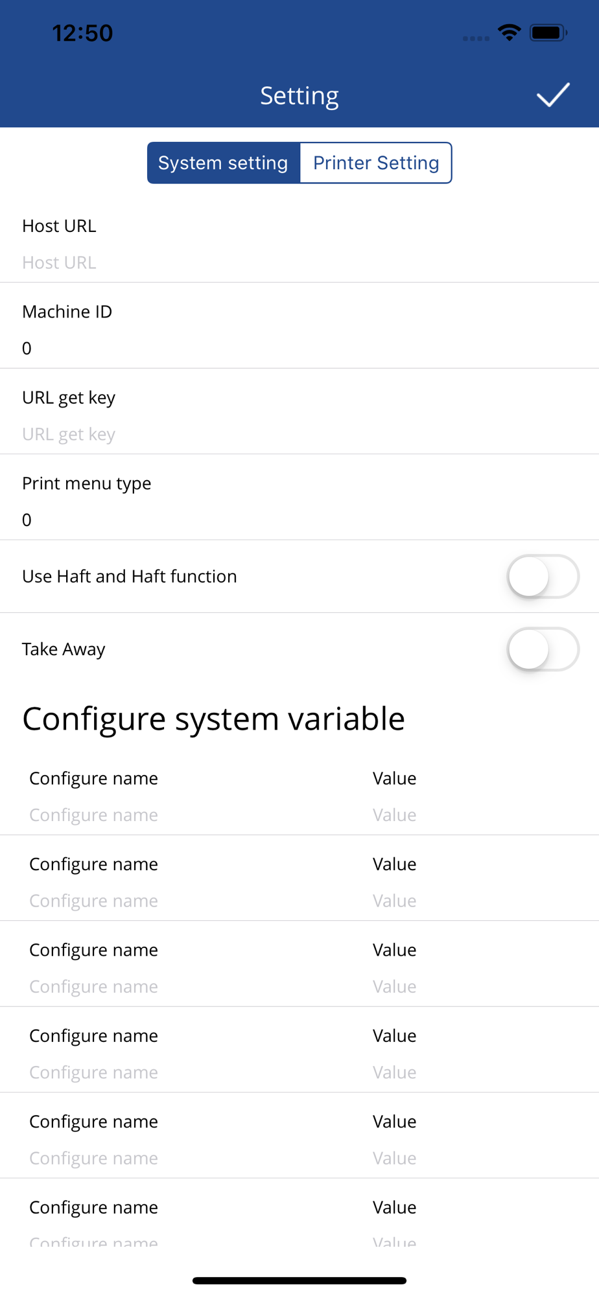Tap the home indicator bar
This screenshot has width=599, height=1296.
click(299, 1280)
